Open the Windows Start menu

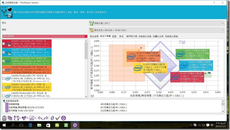click(4, 125)
